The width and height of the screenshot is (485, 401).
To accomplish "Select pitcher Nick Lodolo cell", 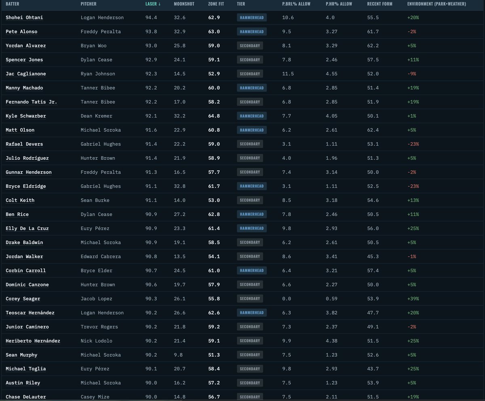I will click(97, 341).
